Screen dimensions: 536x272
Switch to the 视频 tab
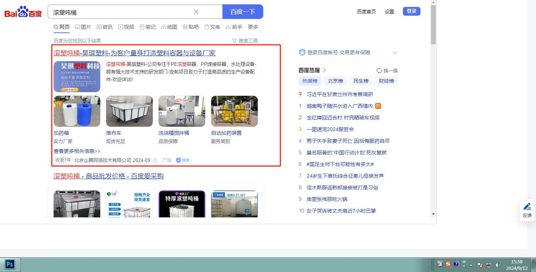click(126, 27)
